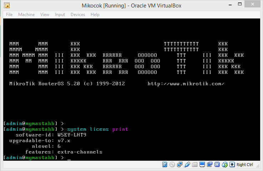Click the CPU virtualization features icon
The height and width of the screenshot is (171, 263).
pos(217,165)
